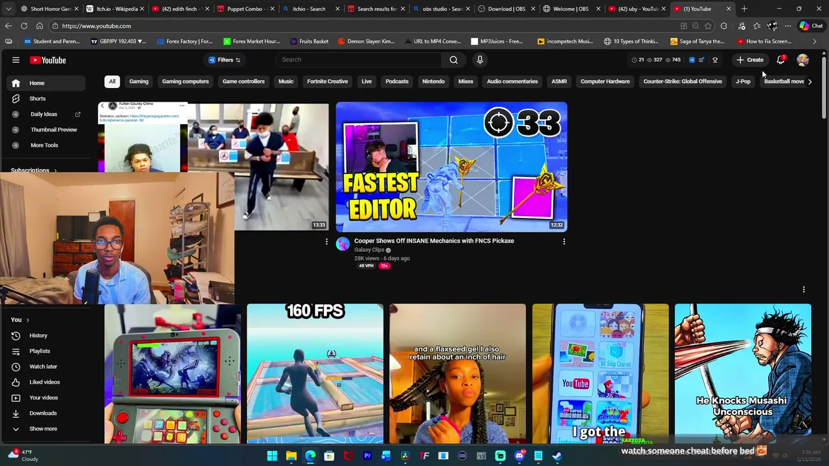829x466 pixels.
Task: Open Liked videos in sidebar
Action: (44, 382)
